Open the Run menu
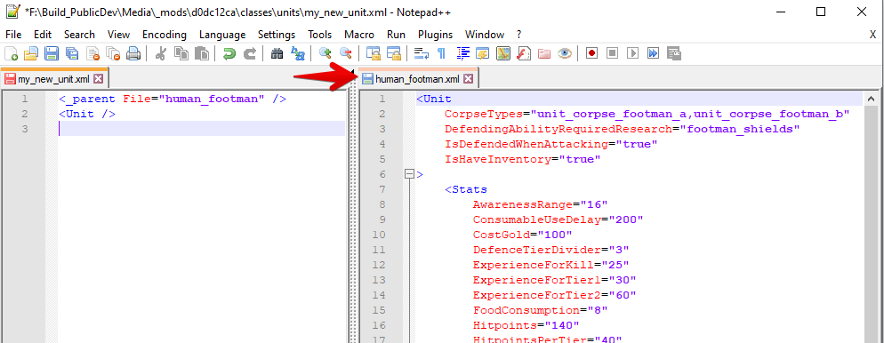 pyautogui.click(x=396, y=35)
